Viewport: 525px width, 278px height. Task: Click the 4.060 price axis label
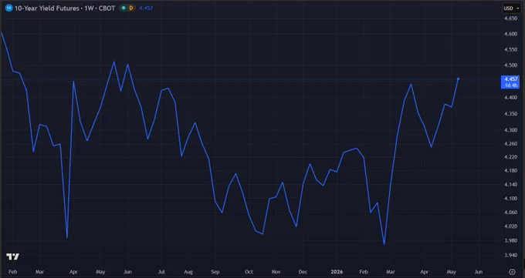[510, 213]
